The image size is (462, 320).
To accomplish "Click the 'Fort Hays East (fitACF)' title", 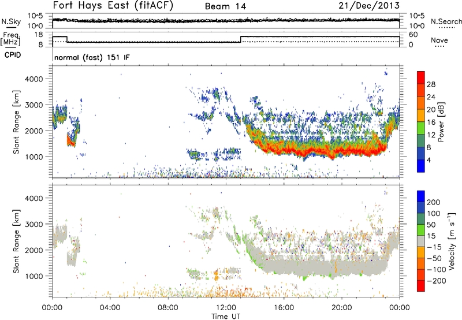I will (113, 6).
